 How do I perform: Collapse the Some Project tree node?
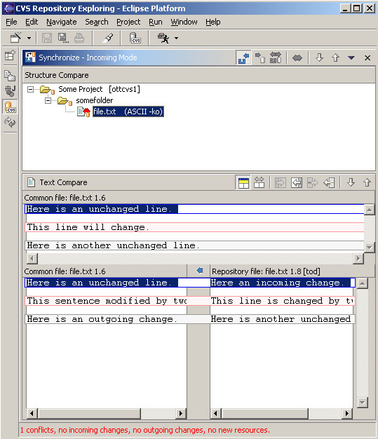(x=30, y=89)
